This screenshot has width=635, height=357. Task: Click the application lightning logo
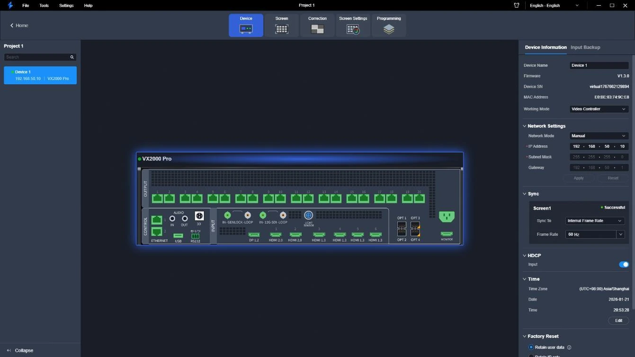click(10, 5)
